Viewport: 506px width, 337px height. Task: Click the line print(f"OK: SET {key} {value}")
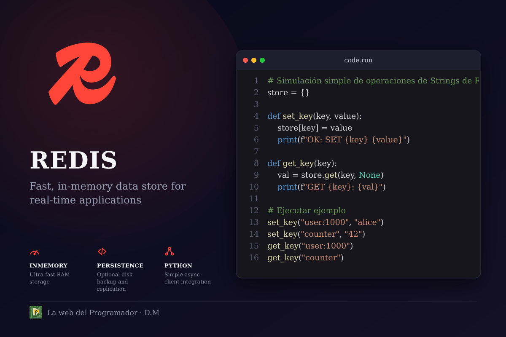344,139
